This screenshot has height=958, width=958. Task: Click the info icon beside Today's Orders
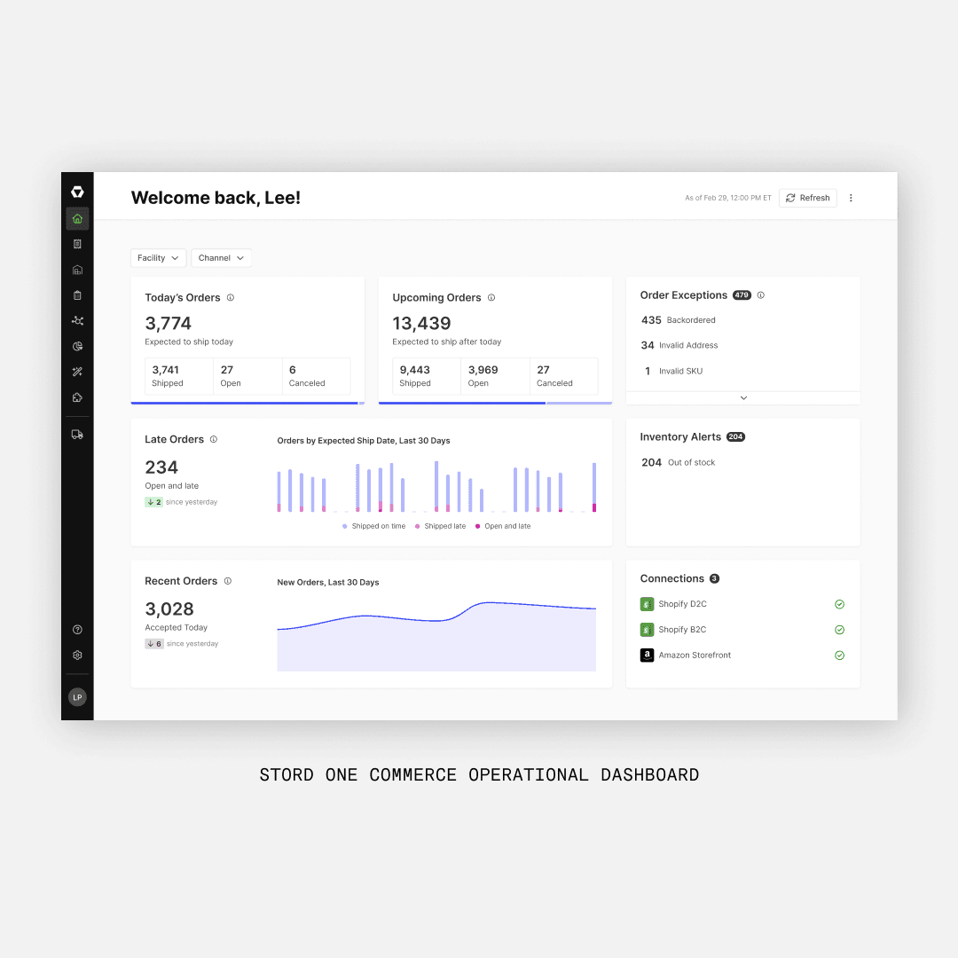tap(231, 298)
